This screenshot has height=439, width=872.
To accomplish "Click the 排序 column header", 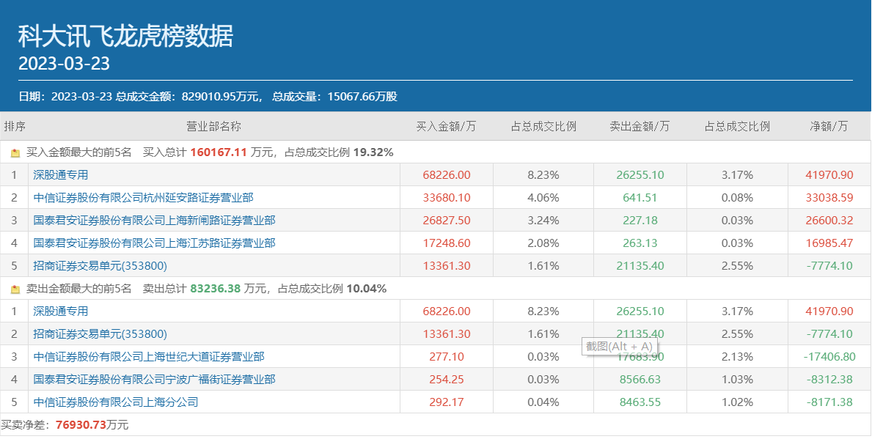I will pyautogui.click(x=15, y=126).
